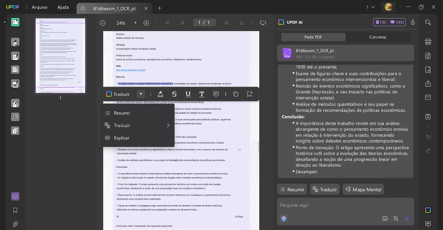Open the zoom percentage dropdown
The height and width of the screenshot is (230, 443).
click(135, 23)
